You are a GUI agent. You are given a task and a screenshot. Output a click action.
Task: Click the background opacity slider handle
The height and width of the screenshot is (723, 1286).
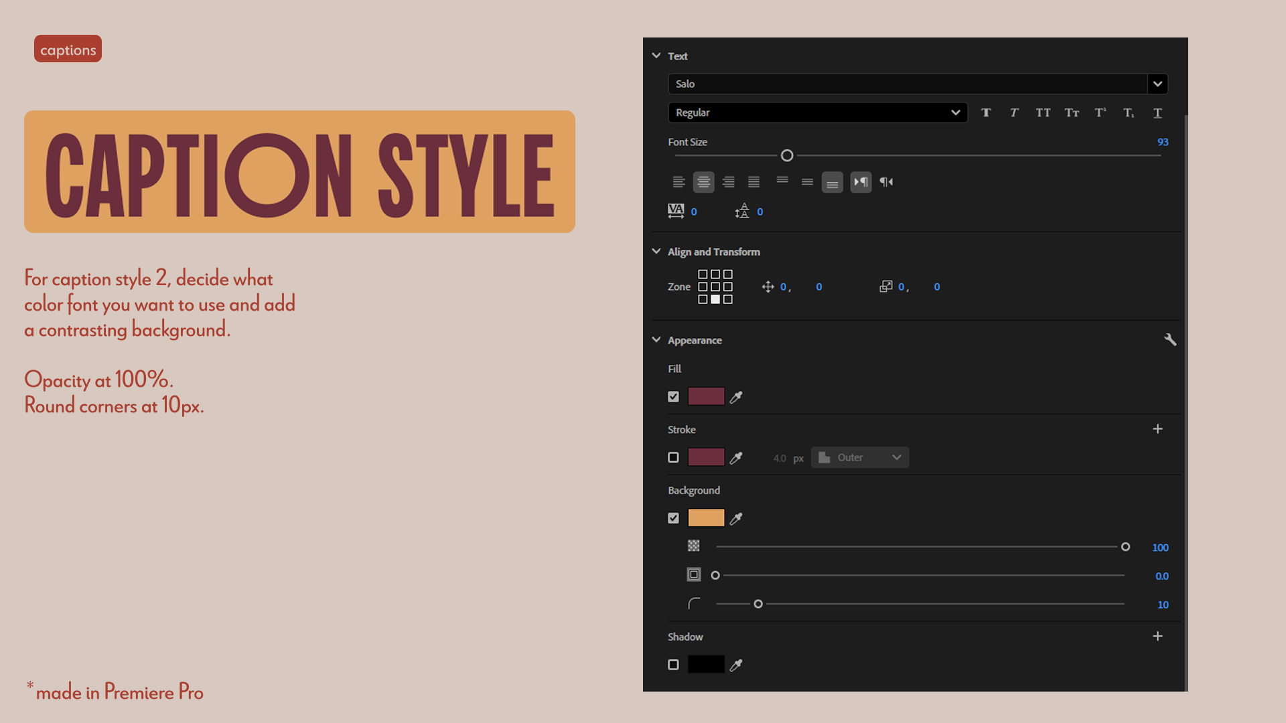click(x=1125, y=547)
